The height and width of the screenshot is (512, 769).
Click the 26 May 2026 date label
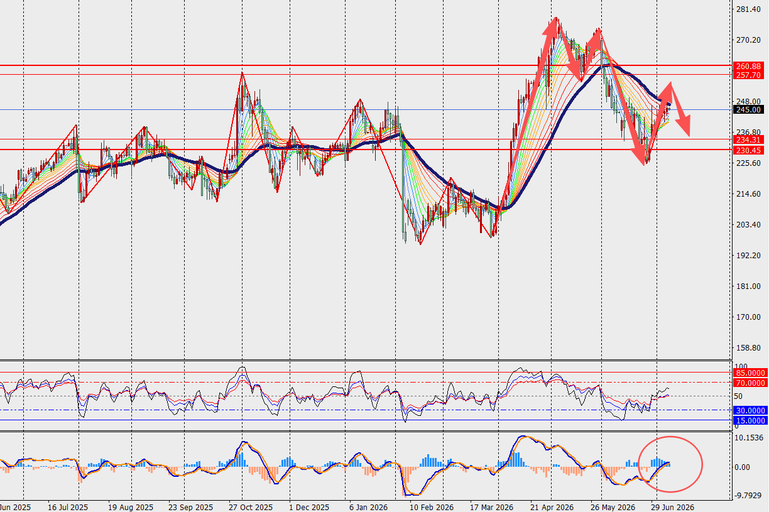612,506
